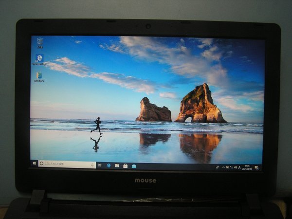Open the Mail app from the taskbar
This screenshot has height=219, width=292.
134,166
